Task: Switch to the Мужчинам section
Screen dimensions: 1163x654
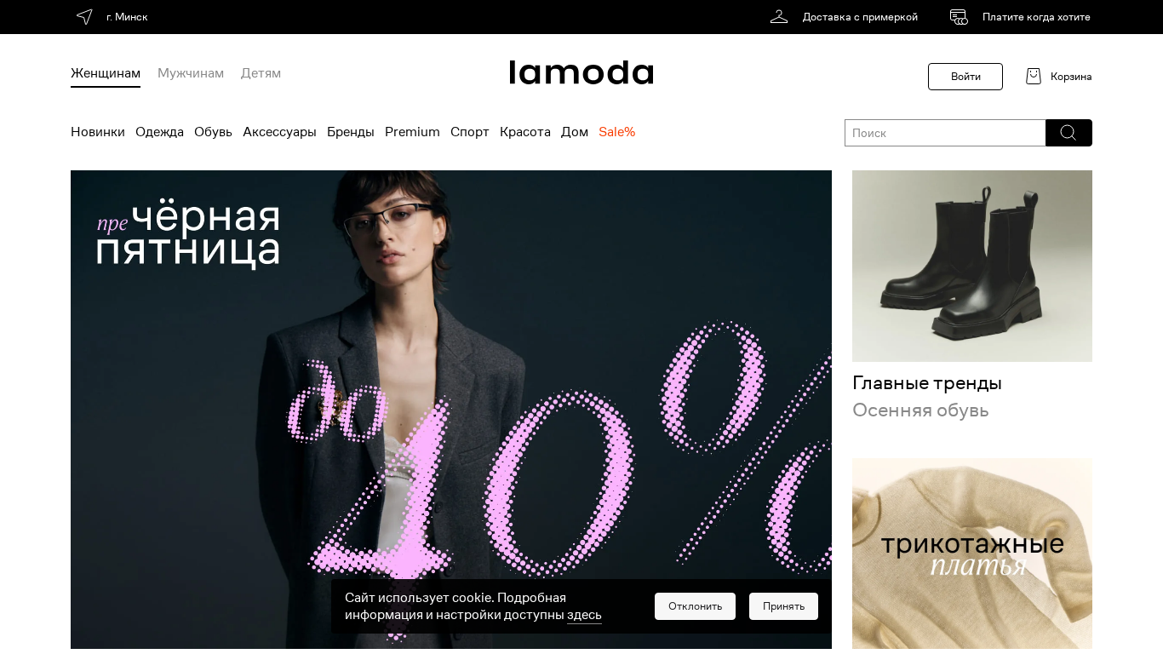Action: [191, 73]
